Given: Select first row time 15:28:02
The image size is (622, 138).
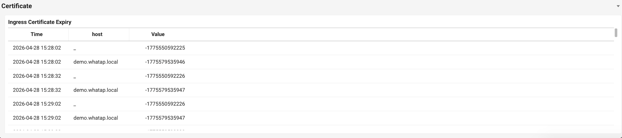Looking at the screenshot, I should tap(37, 48).
